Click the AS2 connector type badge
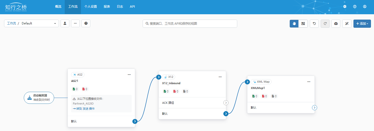The width and height of the screenshot is (374, 131). point(78,75)
